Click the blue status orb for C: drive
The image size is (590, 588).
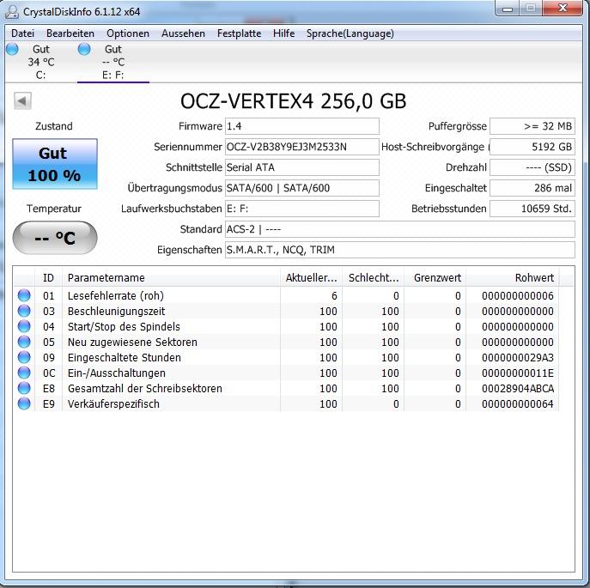[12, 49]
